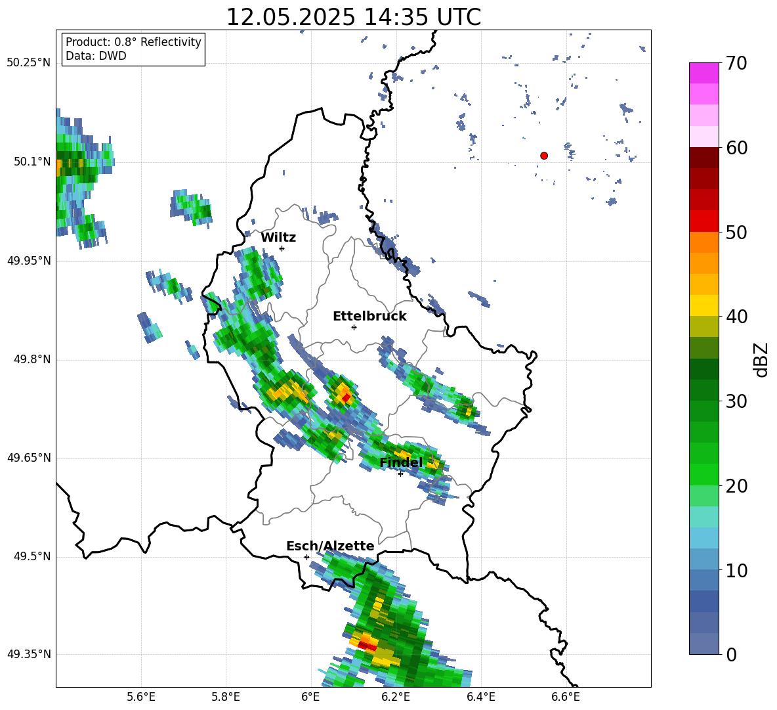Image resolution: width=777 pixels, height=710 pixels.
Task: Click the Findel city label
Action: [401, 462]
